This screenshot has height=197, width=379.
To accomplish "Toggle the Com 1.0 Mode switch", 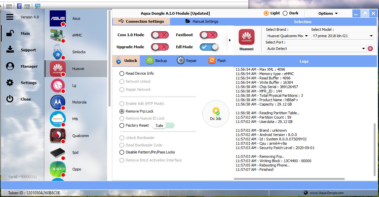I will [x=160, y=35].
